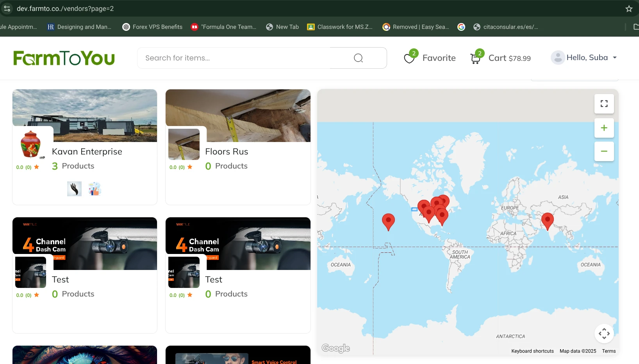Toggle fullscreen view on the map

(604, 104)
